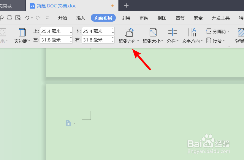This screenshot has height=160, width=244.
Task: Expand the 纸张方向 dropdown label
Action: click(x=129, y=41)
